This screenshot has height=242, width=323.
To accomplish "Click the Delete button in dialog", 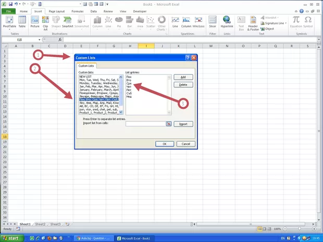I will click(183, 84).
